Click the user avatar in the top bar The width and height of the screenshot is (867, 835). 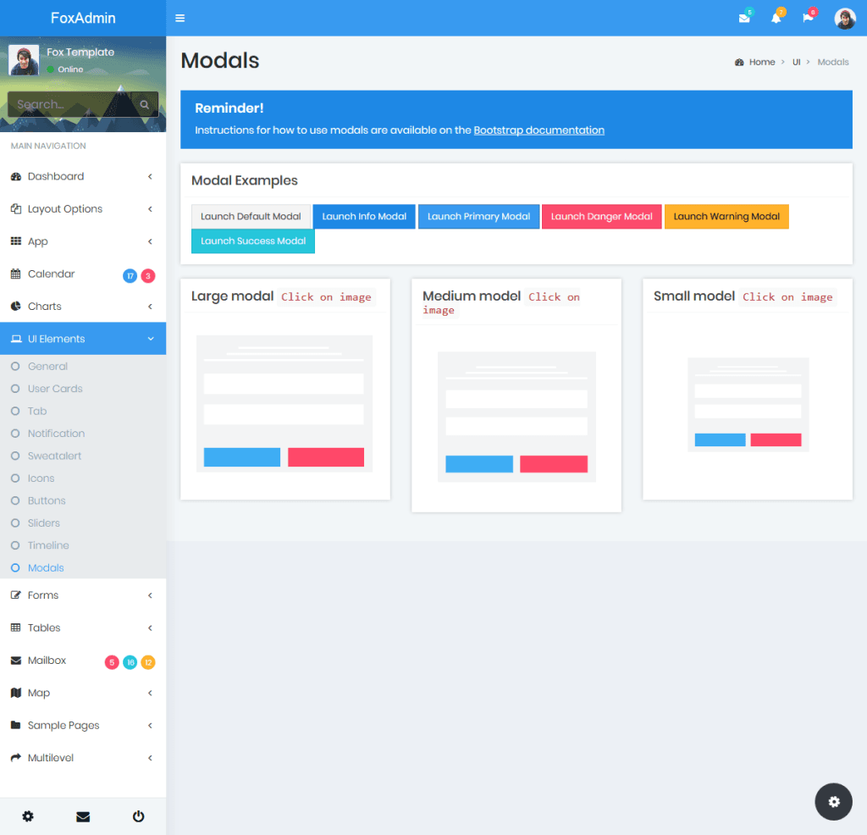pos(844,18)
